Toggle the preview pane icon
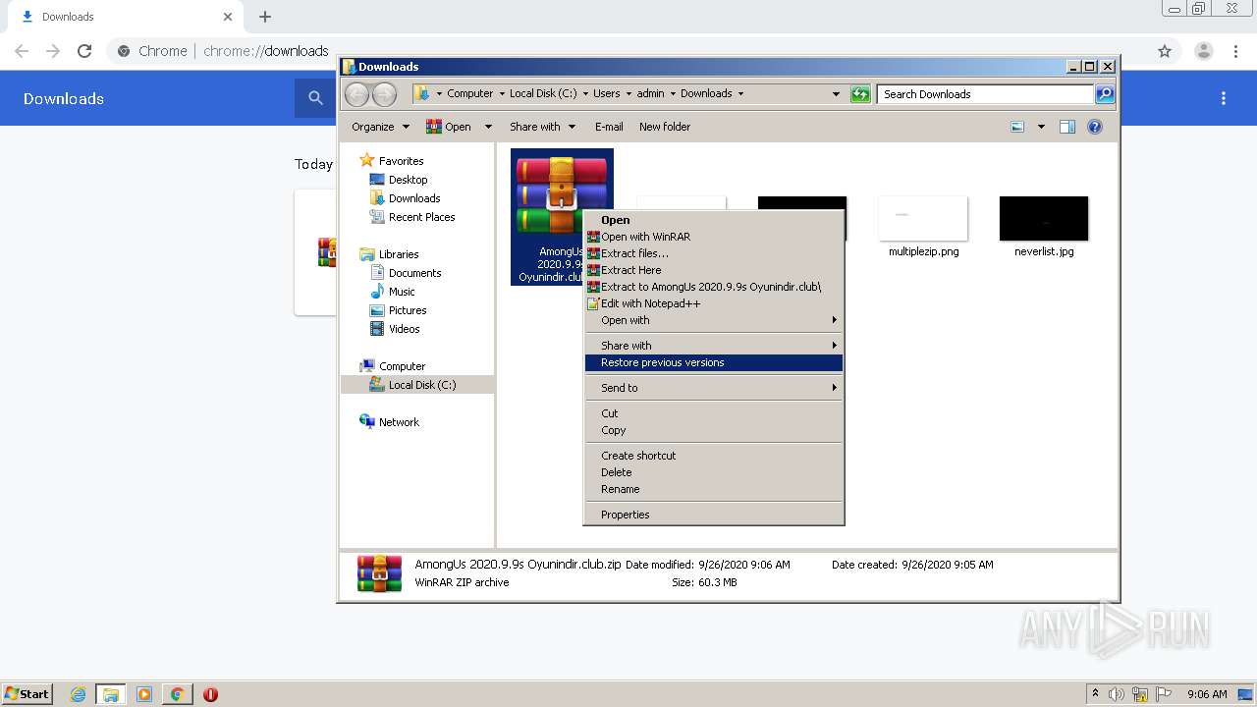 point(1067,127)
